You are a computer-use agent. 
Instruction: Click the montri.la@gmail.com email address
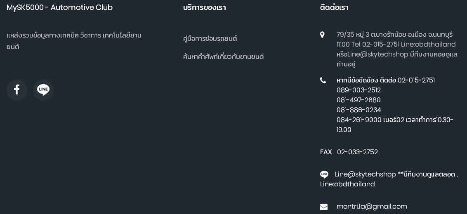(x=372, y=207)
